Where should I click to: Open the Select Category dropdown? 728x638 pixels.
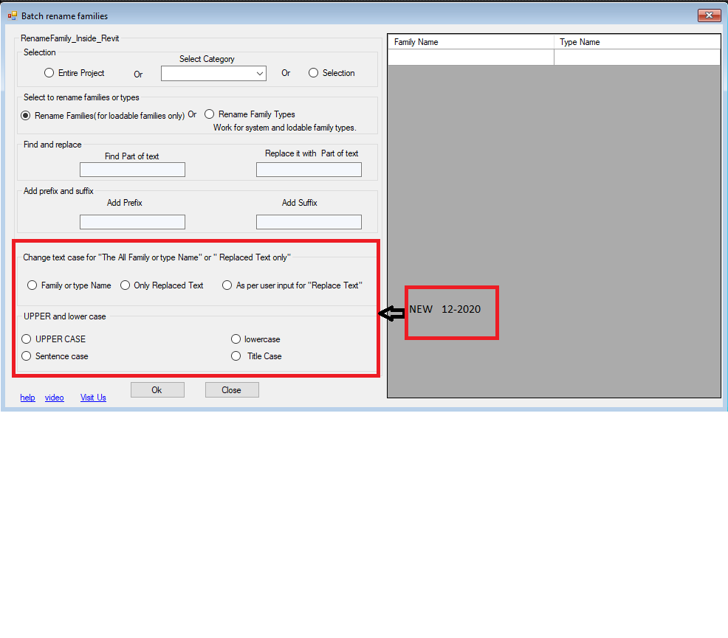(213, 73)
